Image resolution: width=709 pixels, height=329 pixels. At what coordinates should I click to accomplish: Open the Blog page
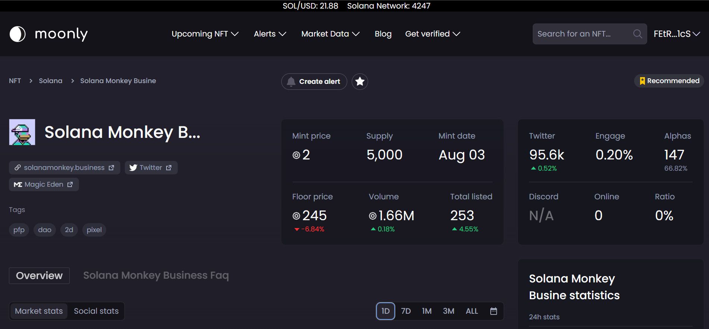[383, 34]
